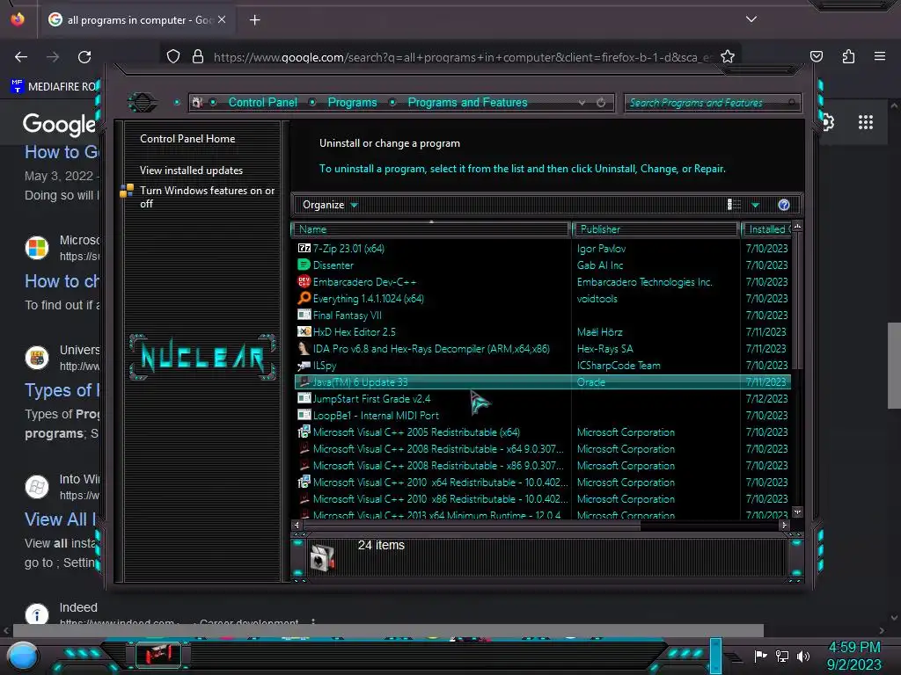Click the Dissenter green icon
Screen dimensions: 901x675
point(304,265)
